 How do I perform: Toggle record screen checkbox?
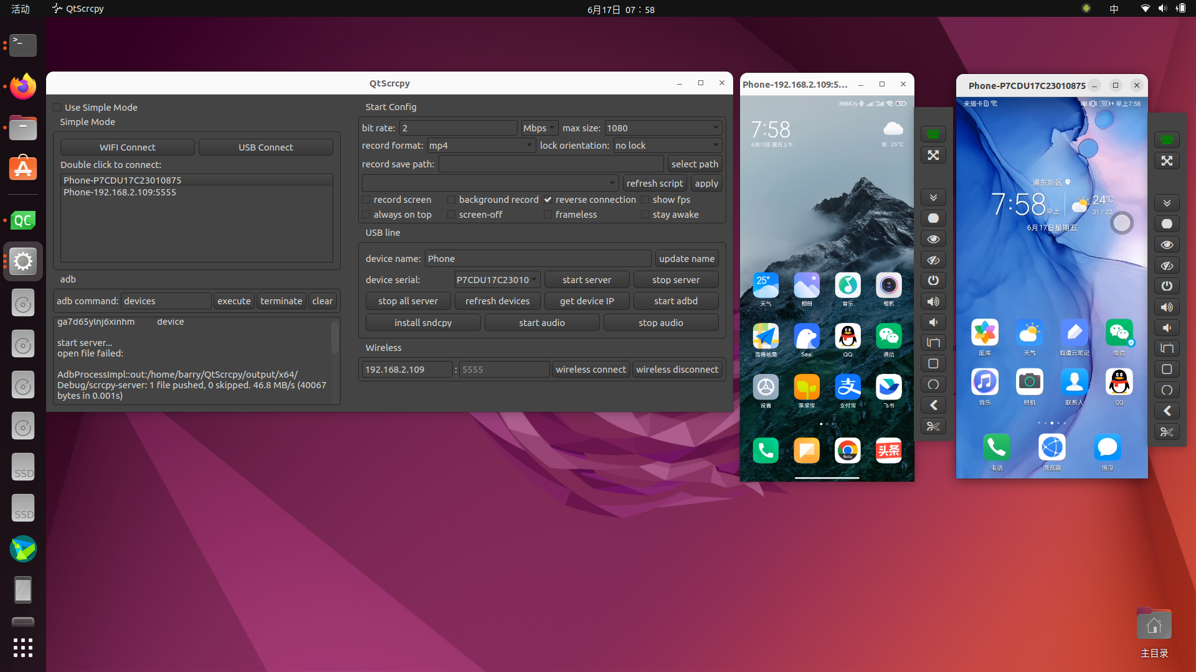366,200
